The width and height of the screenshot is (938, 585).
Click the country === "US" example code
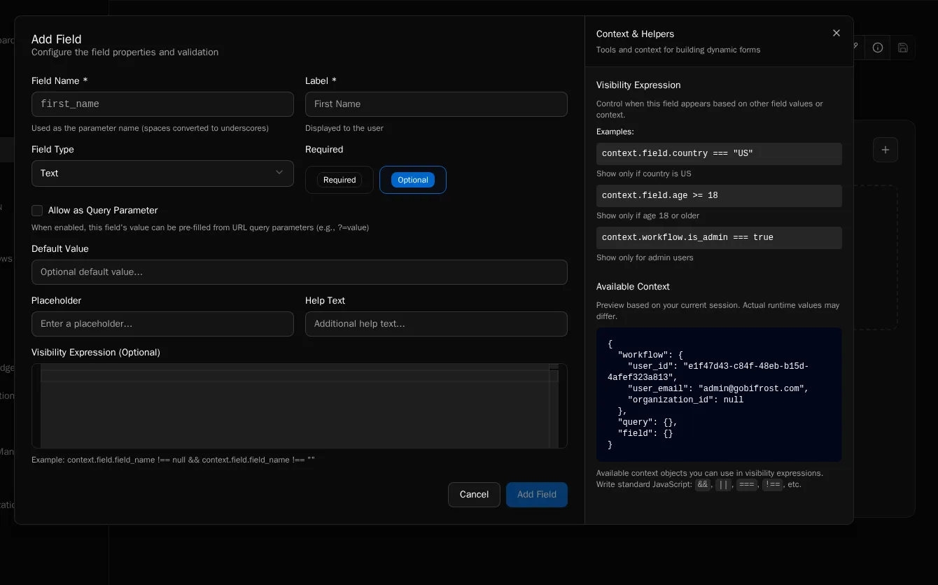coord(719,154)
